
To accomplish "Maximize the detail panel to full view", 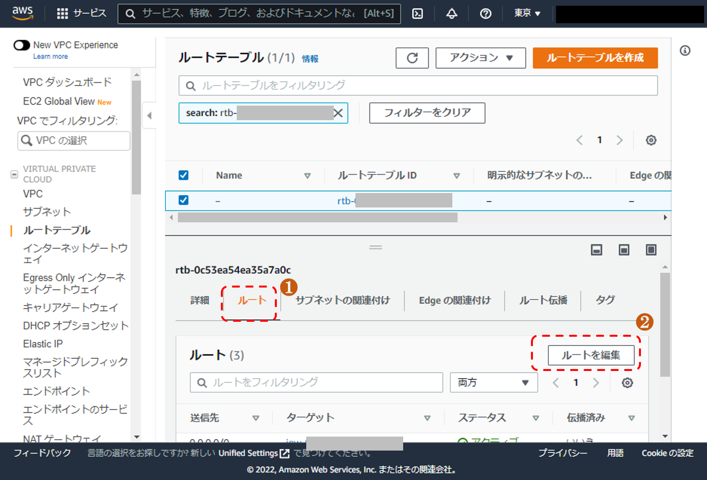I will pyautogui.click(x=651, y=249).
